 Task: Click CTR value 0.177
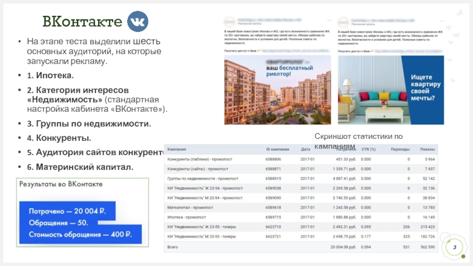coord(365,236)
